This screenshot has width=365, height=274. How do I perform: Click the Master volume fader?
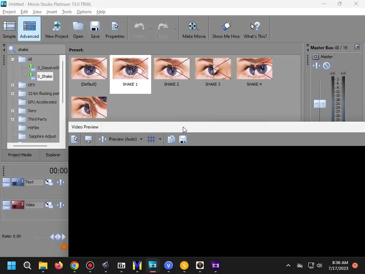point(320,104)
